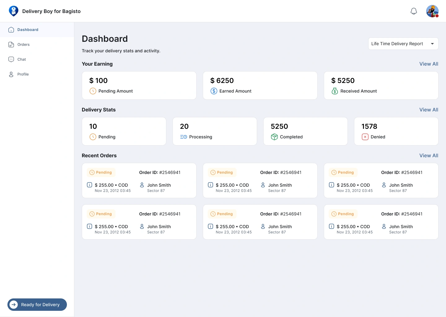
Task: Click the clock icon in the Pending stats card
Action: [93, 137]
